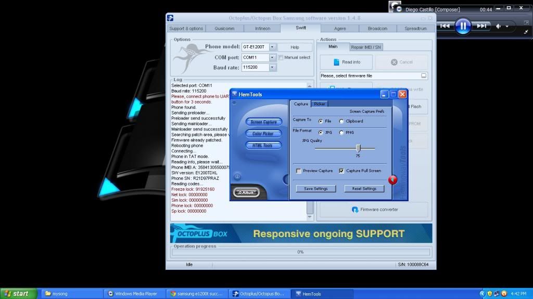533x299 pixels.
Task: Skip to previous track in Media Player
Action: (x=445, y=26)
